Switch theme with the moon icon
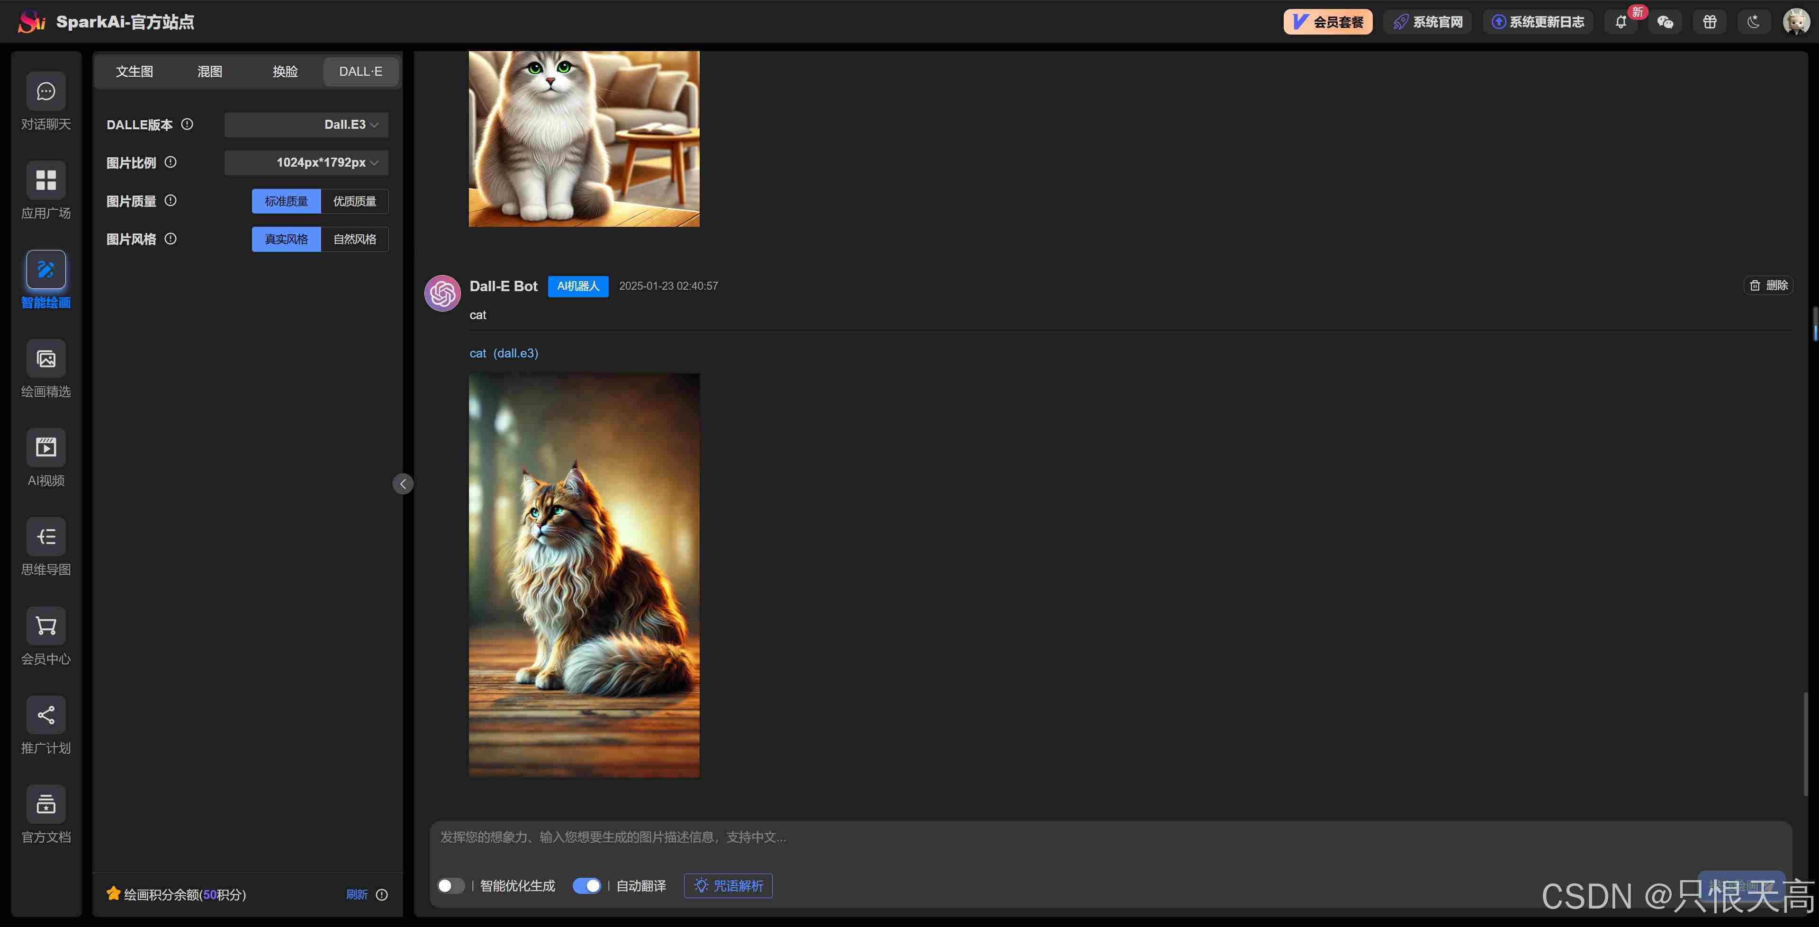The height and width of the screenshot is (927, 1819). 1753,22
